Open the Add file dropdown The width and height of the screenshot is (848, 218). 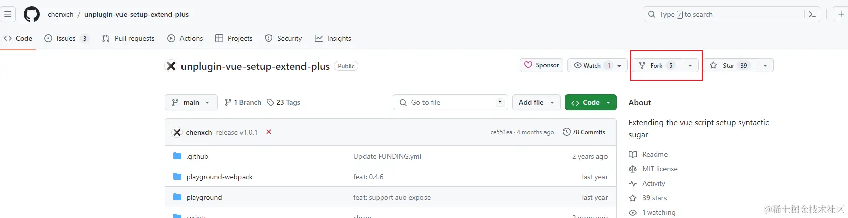click(536, 102)
